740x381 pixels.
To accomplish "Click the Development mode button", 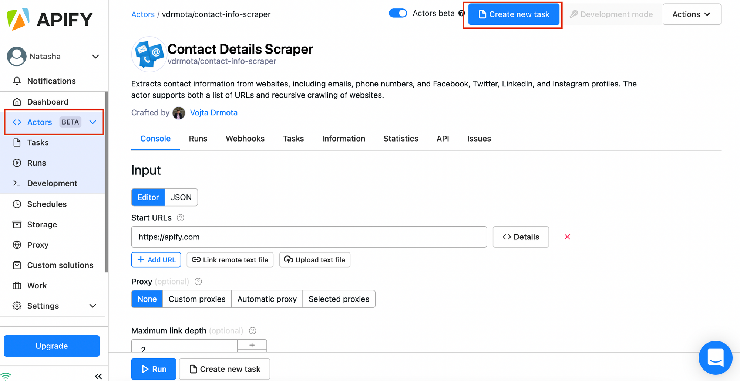I will [611, 14].
